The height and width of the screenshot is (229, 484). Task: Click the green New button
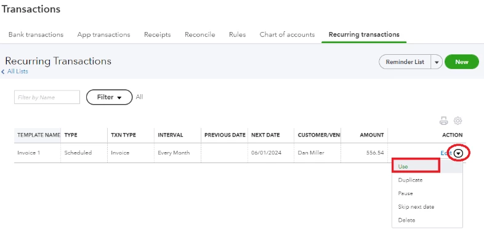click(x=462, y=62)
